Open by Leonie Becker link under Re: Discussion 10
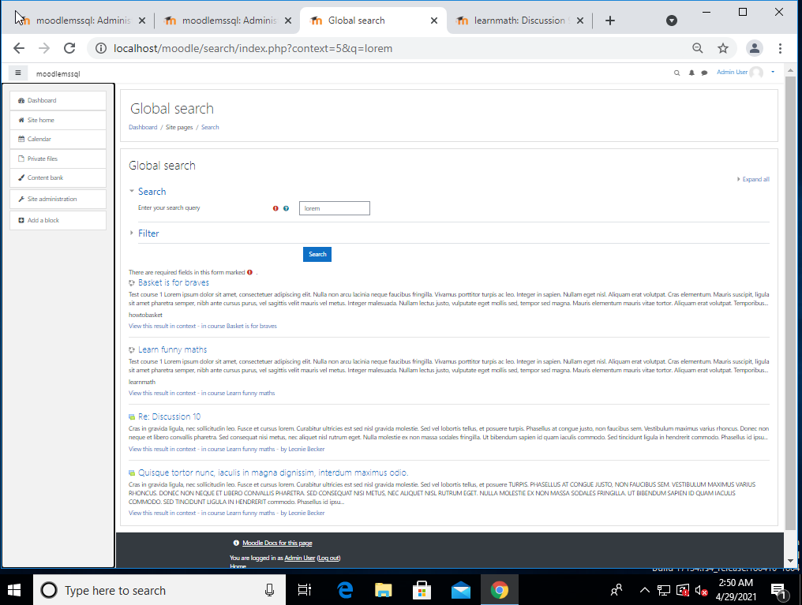This screenshot has width=802, height=605. pos(302,449)
